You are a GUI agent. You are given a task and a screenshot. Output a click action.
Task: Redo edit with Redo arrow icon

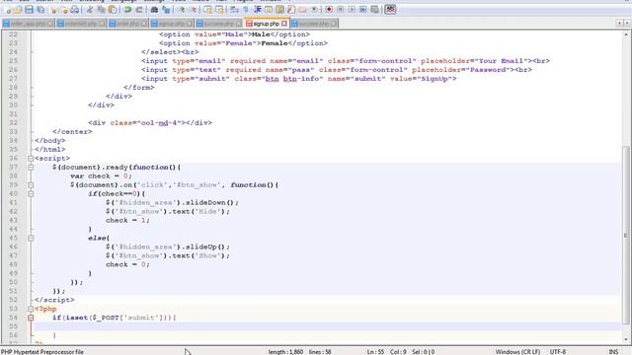click(x=139, y=10)
